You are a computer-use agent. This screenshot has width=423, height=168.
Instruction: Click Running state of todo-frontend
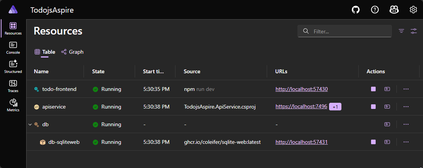click(107, 89)
